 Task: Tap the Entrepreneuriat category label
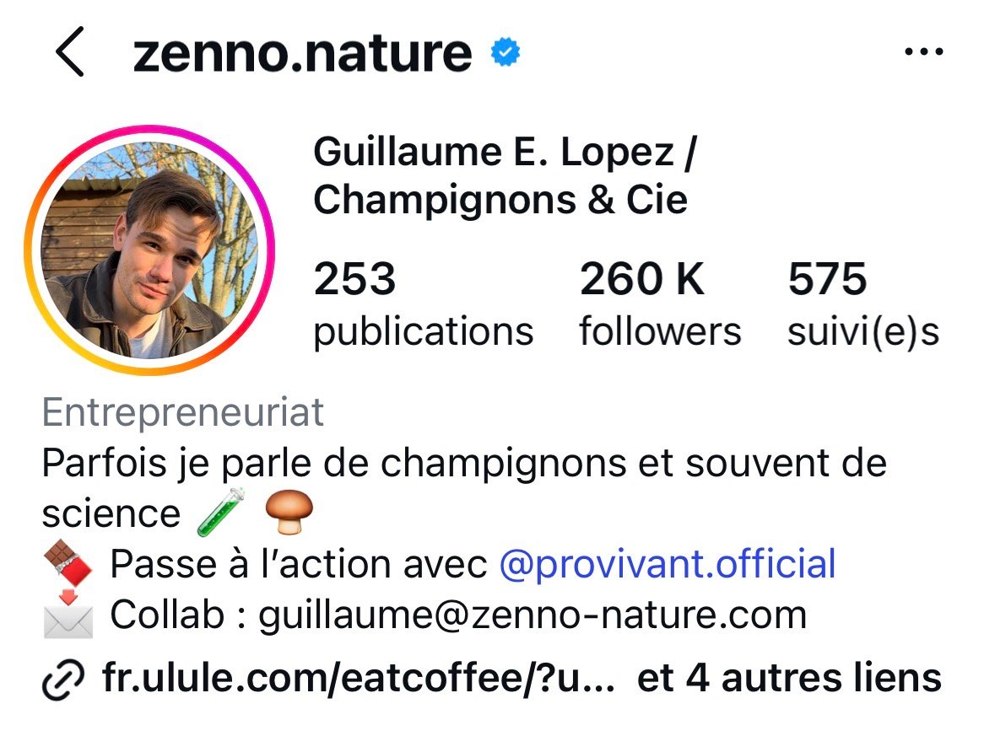(183, 412)
